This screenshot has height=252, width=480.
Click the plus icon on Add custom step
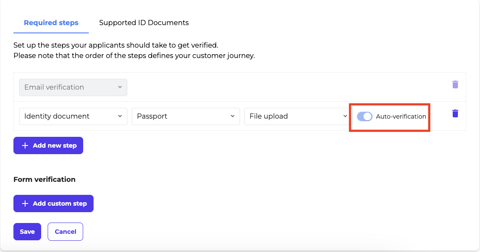click(25, 204)
